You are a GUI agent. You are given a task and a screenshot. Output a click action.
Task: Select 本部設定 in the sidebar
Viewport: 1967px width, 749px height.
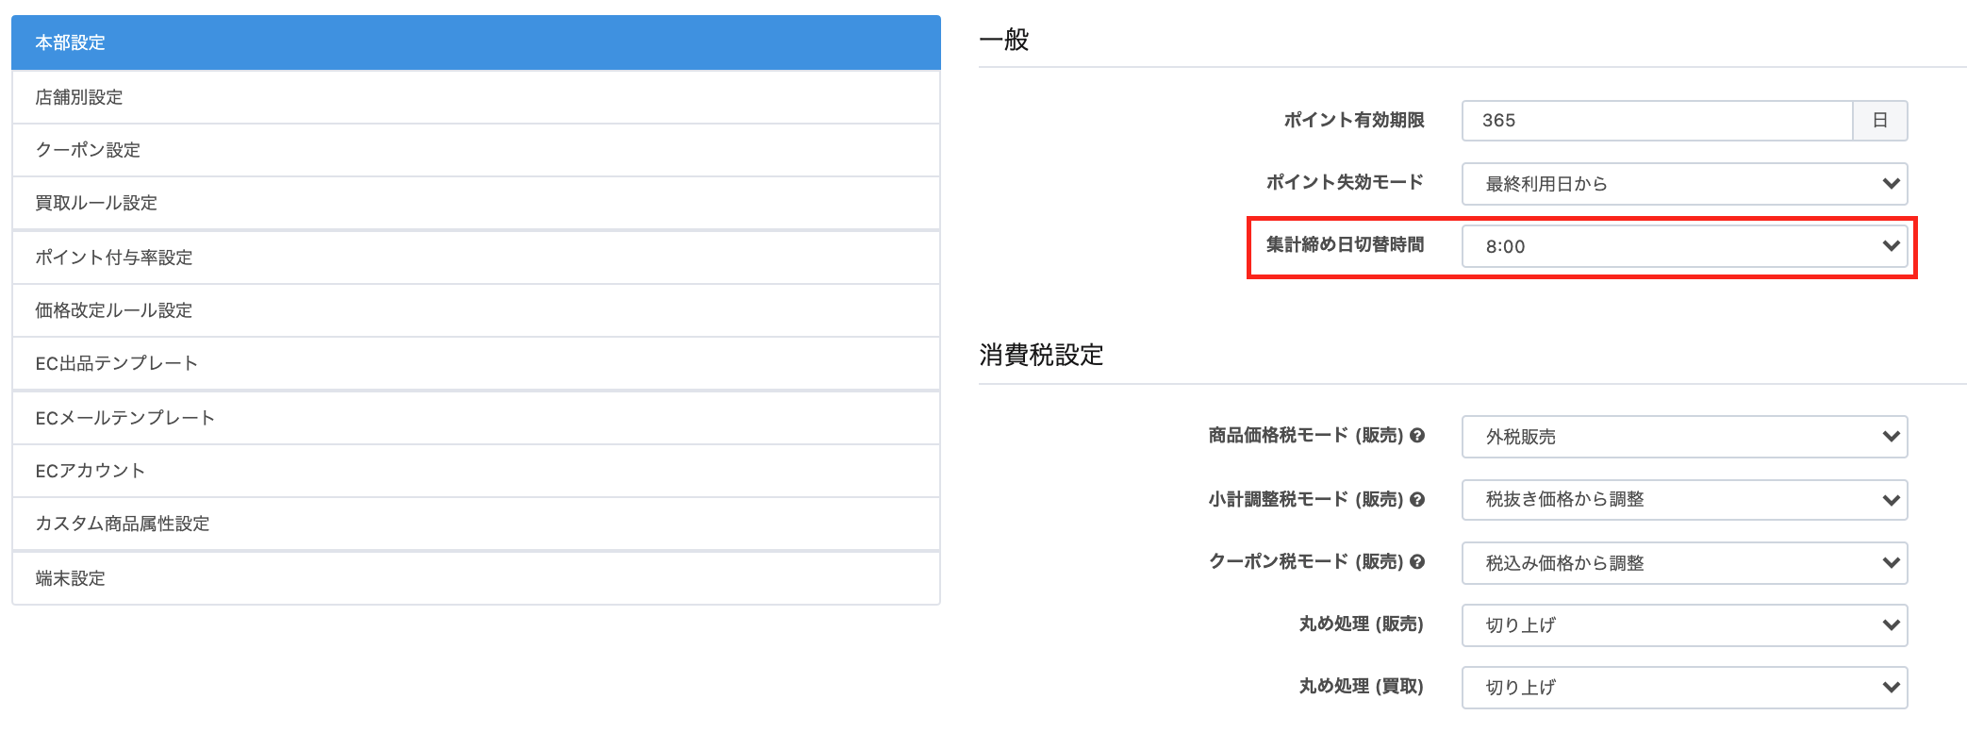[476, 42]
